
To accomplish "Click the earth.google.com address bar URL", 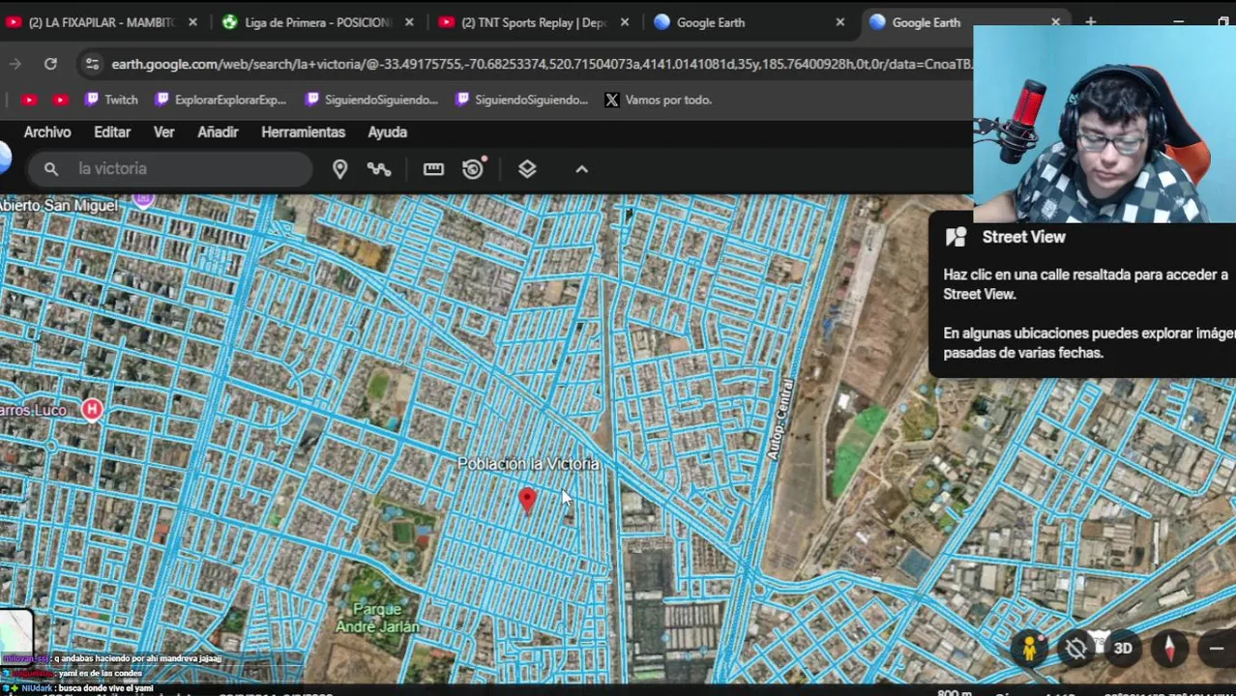I will tap(542, 64).
